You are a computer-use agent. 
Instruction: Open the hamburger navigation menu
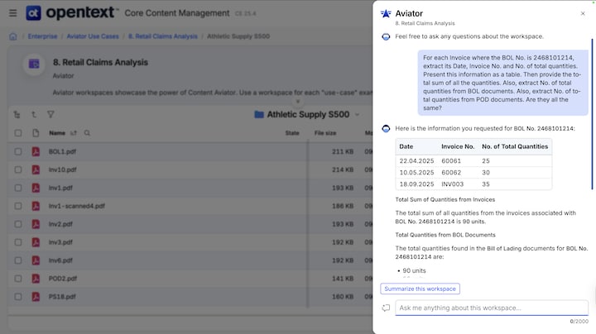13,13
